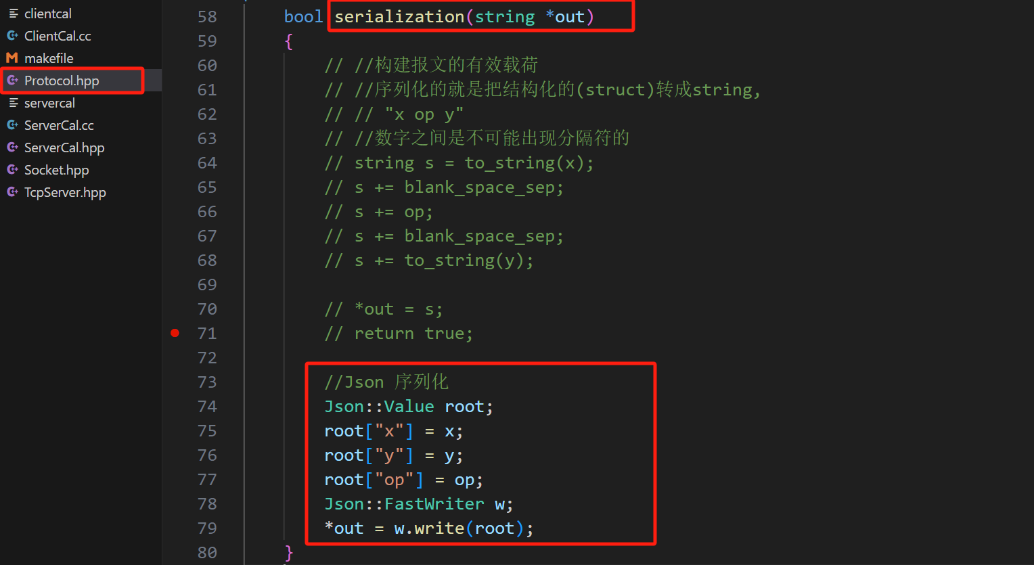Screen dimensions: 1034x565
Task: Open TcpServer.hpp file
Action: click(x=65, y=192)
